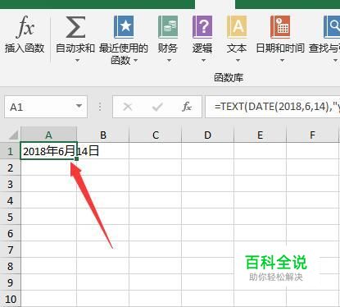
Task: Select row 2 header
Action: tap(10, 167)
